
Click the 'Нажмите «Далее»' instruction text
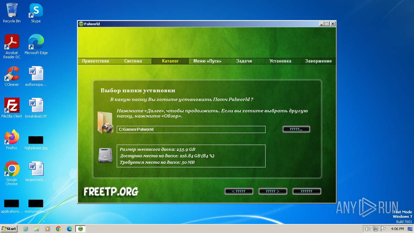[x=212, y=113]
